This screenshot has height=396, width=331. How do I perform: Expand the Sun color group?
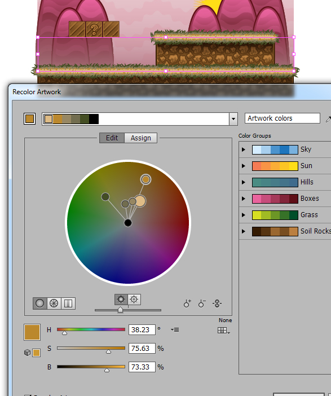coord(244,166)
